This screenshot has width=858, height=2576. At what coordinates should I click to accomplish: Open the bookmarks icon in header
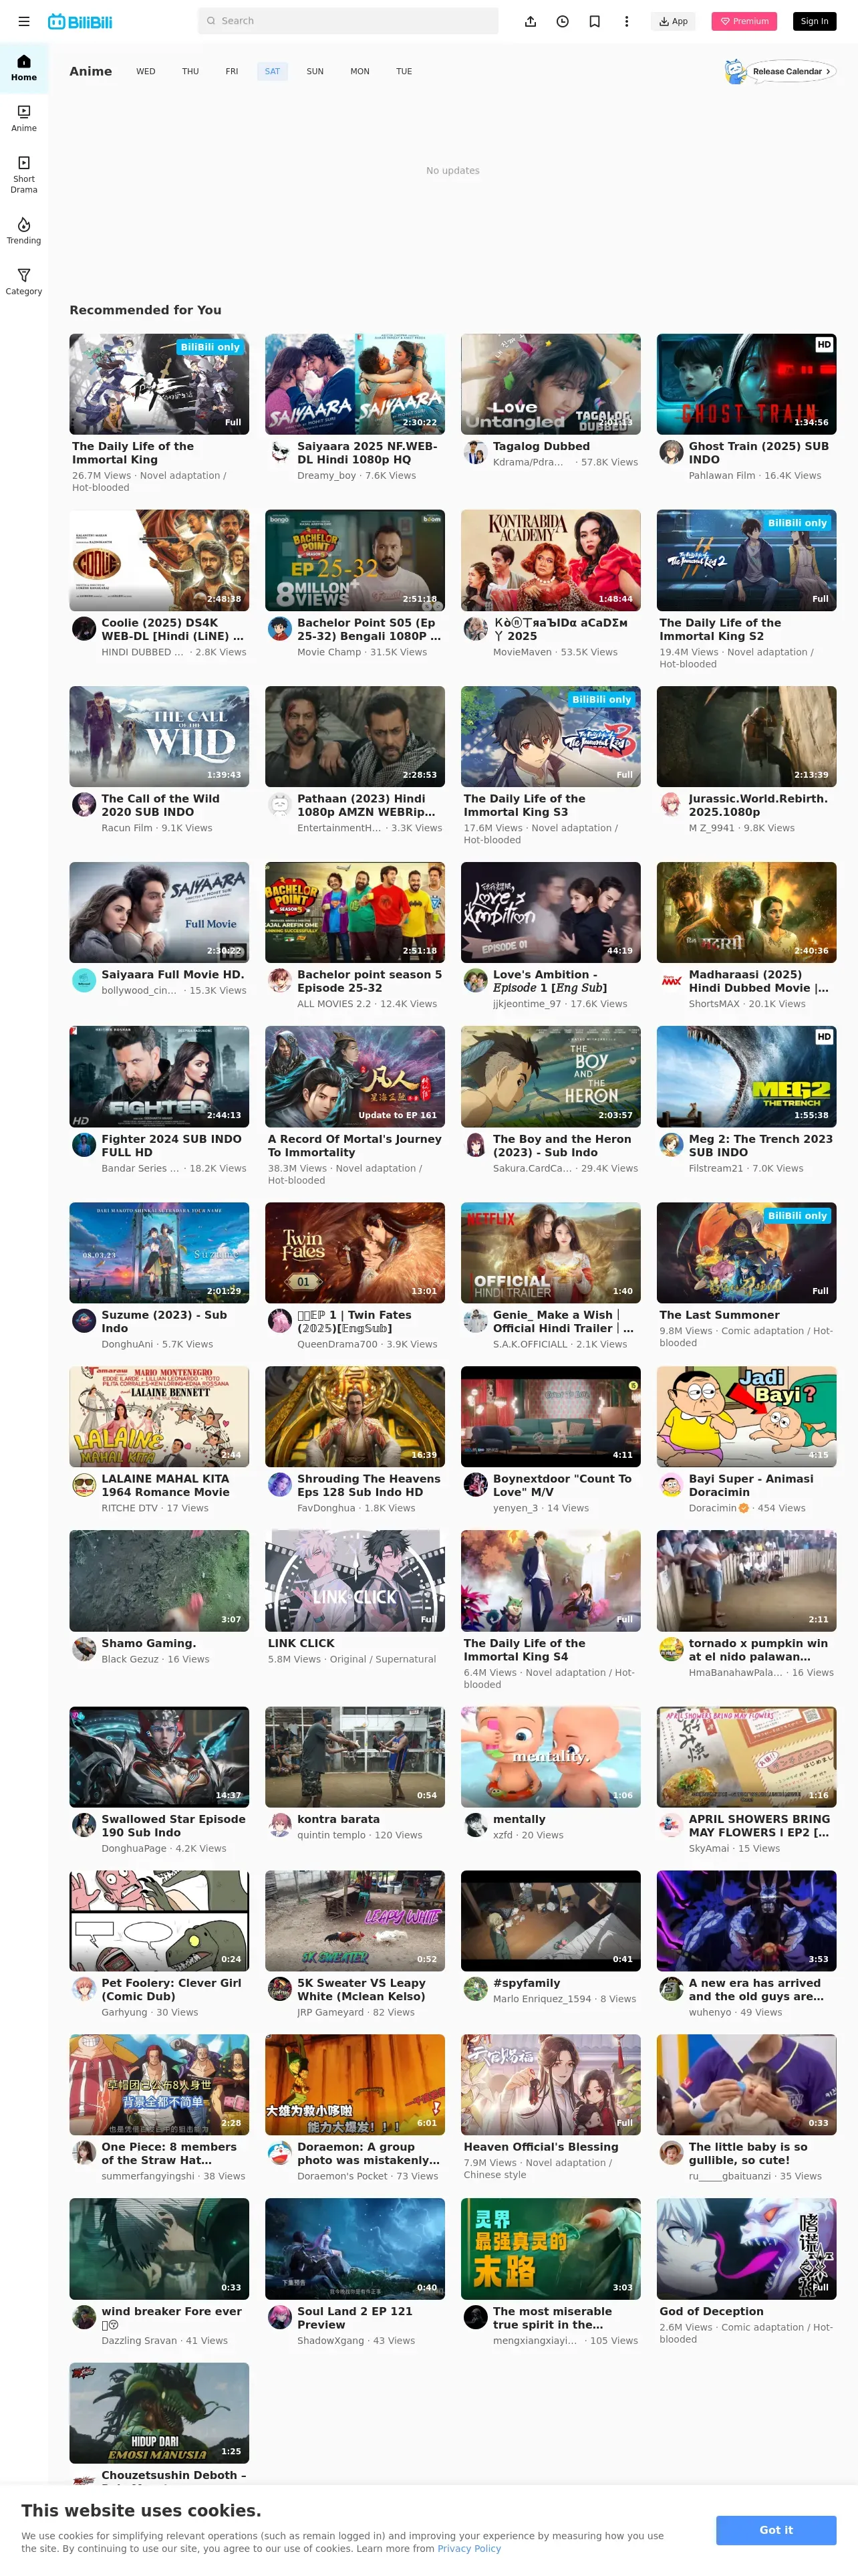coord(594,21)
